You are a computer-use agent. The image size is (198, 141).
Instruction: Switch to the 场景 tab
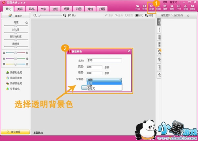[67, 9]
